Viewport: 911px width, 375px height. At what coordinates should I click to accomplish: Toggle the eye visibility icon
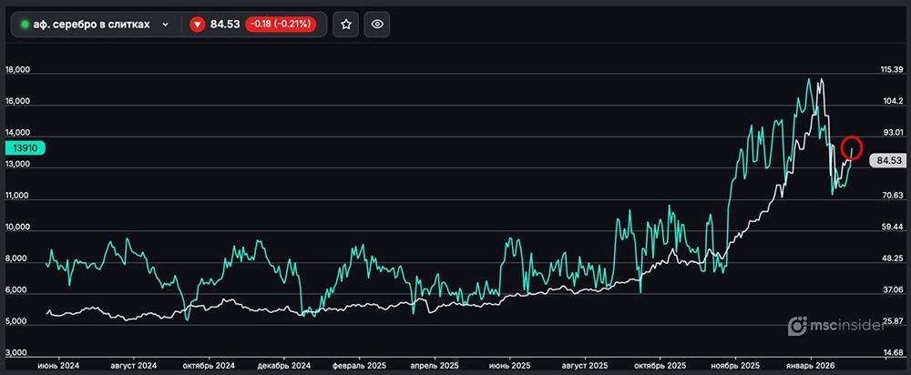378,25
